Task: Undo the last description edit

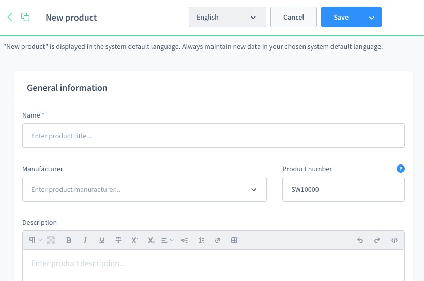Action: pos(360,240)
